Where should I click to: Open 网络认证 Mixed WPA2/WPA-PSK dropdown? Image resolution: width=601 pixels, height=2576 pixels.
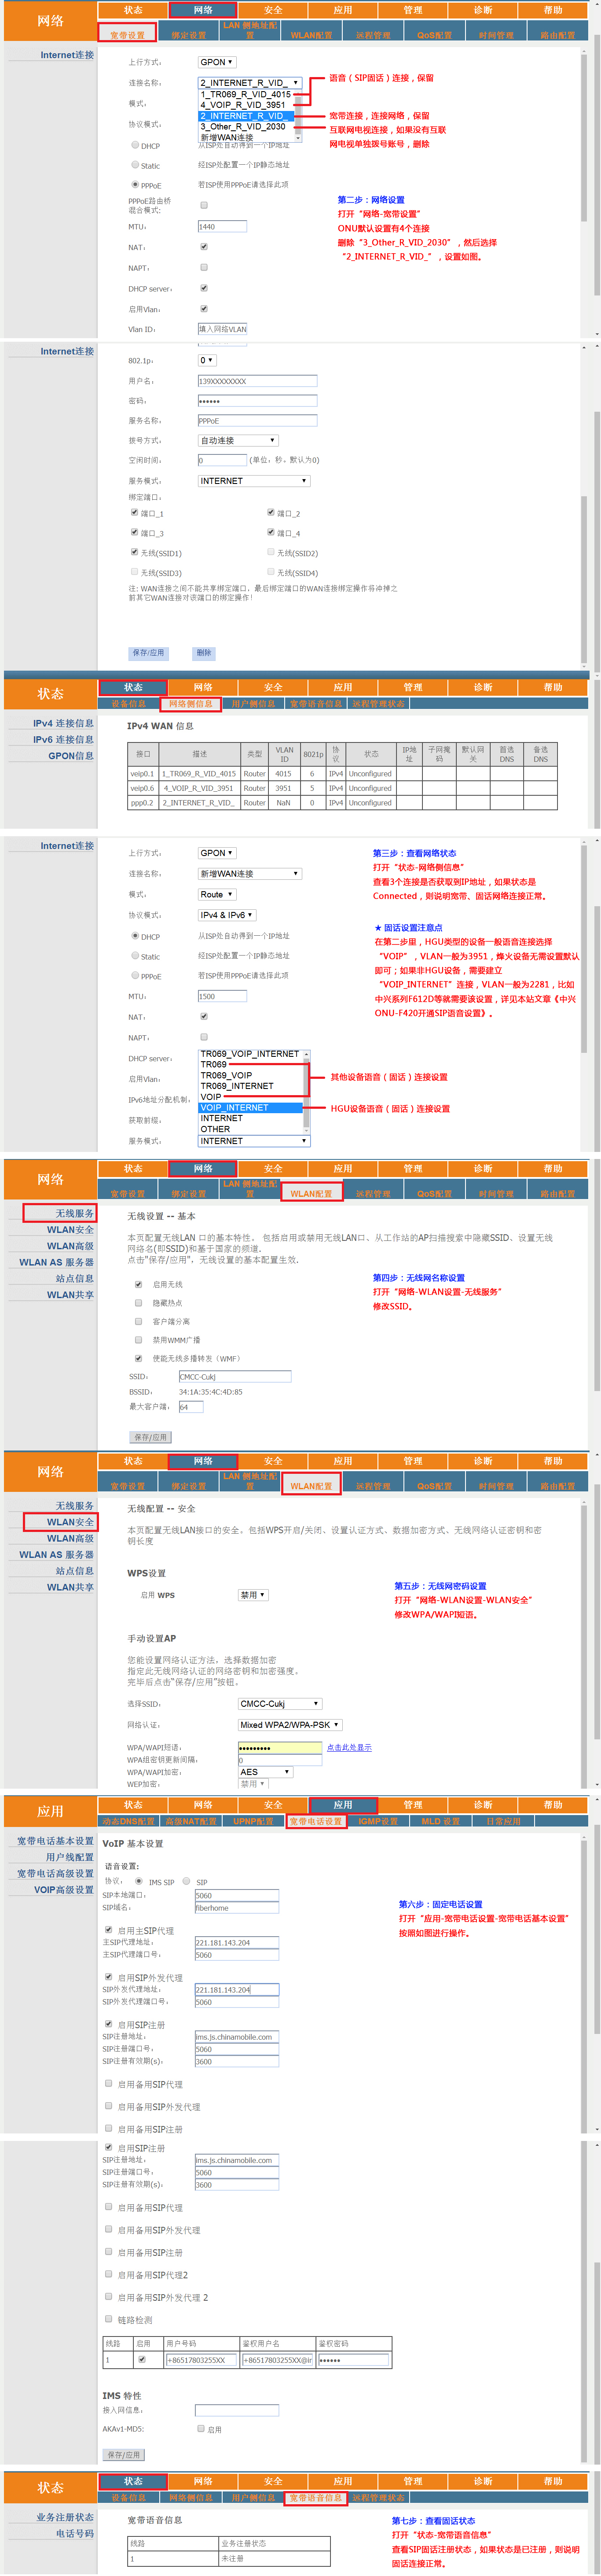tap(290, 1725)
